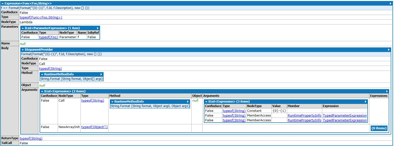Click the 'f' Name cell in parameters table
394x149 pixels.
pos(78,37)
